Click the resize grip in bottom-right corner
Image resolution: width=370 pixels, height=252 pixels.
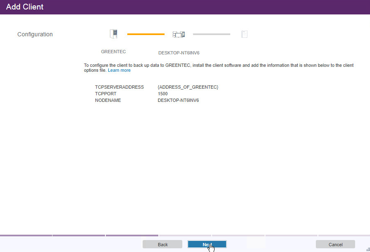tap(367, 249)
